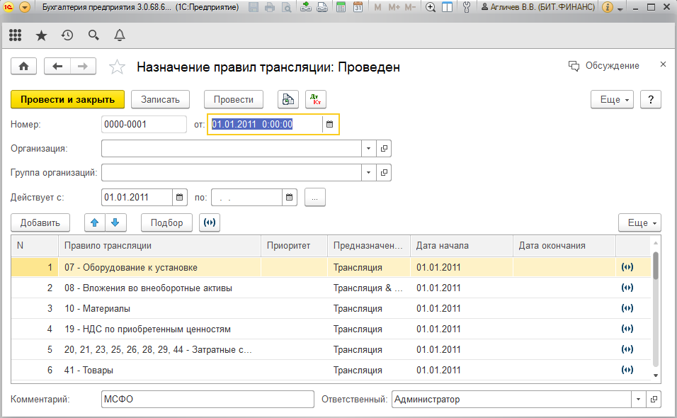
Task: Move row down with arrow button
Action: [115, 222]
